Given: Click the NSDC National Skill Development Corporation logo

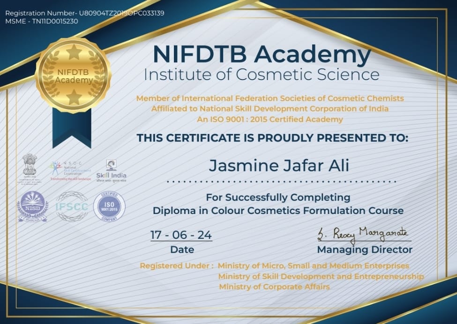Looking at the screenshot, I should coord(71,171).
